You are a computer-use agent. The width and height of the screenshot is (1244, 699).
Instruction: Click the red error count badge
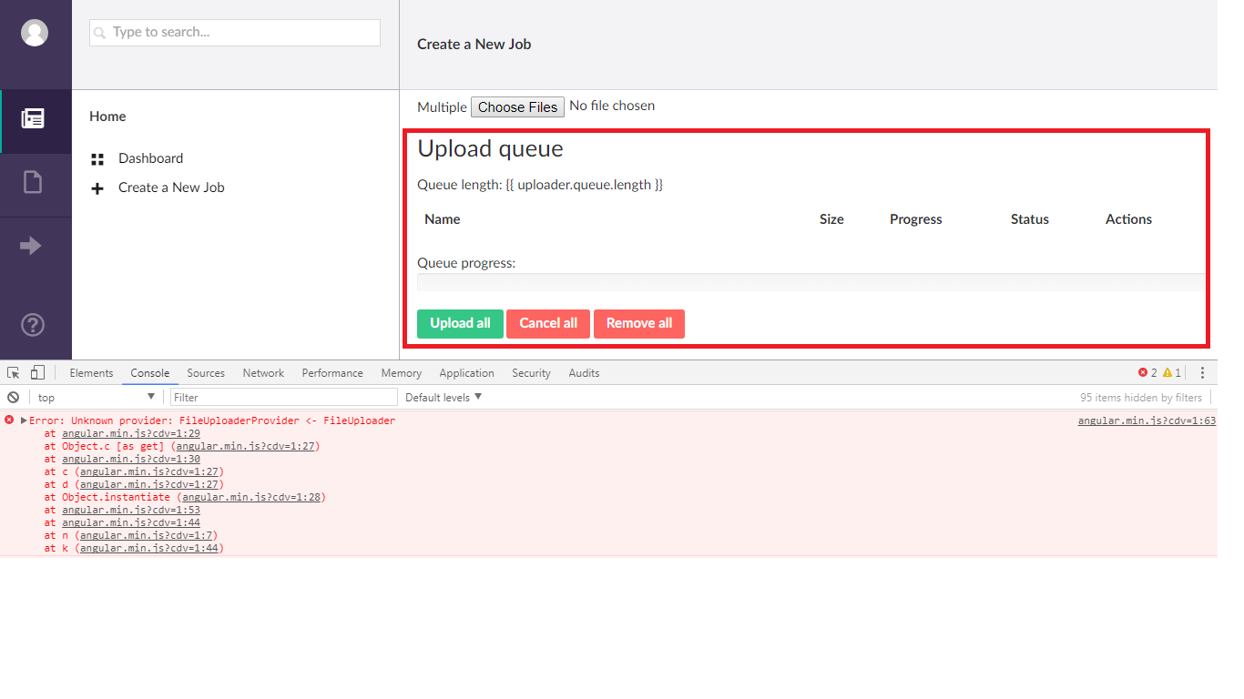pos(1147,372)
